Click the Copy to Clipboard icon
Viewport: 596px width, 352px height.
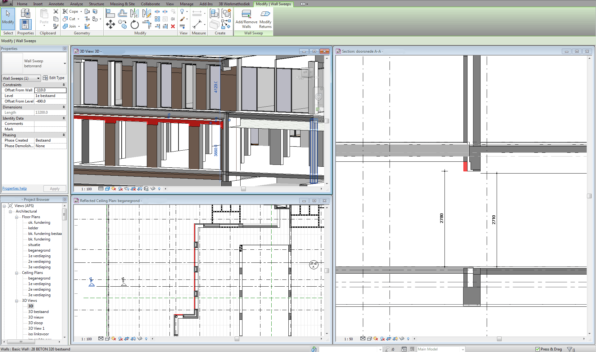[56, 19]
